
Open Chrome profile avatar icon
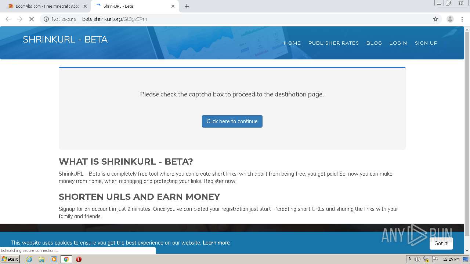(450, 19)
